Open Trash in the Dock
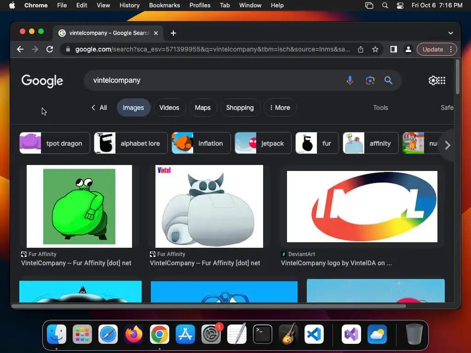The image size is (471, 353). click(x=414, y=334)
